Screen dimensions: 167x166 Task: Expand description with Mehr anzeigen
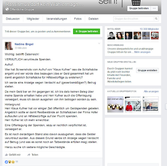click(142, 52)
